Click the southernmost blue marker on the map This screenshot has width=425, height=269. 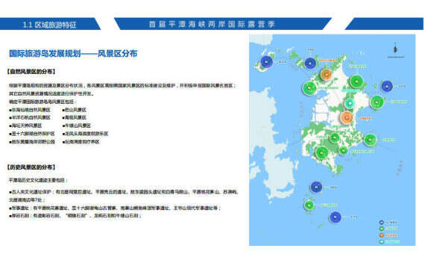336,217
